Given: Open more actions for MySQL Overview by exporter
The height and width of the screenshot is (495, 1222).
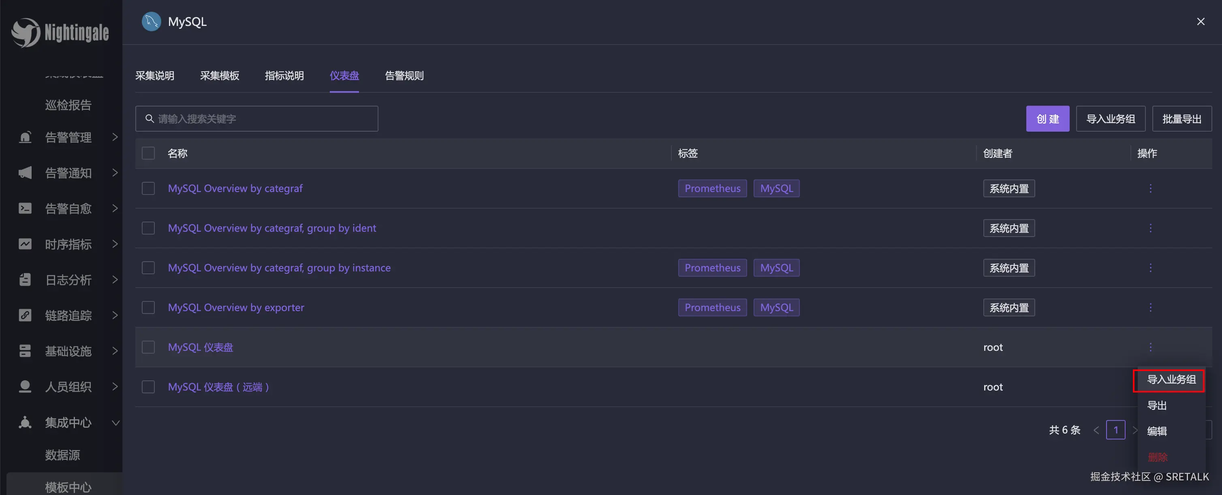Looking at the screenshot, I should click(x=1150, y=308).
